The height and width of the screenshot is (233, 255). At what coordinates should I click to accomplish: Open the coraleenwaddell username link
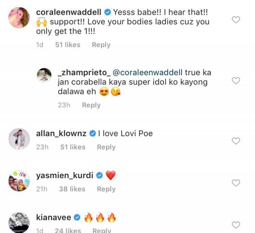coord(69,12)
